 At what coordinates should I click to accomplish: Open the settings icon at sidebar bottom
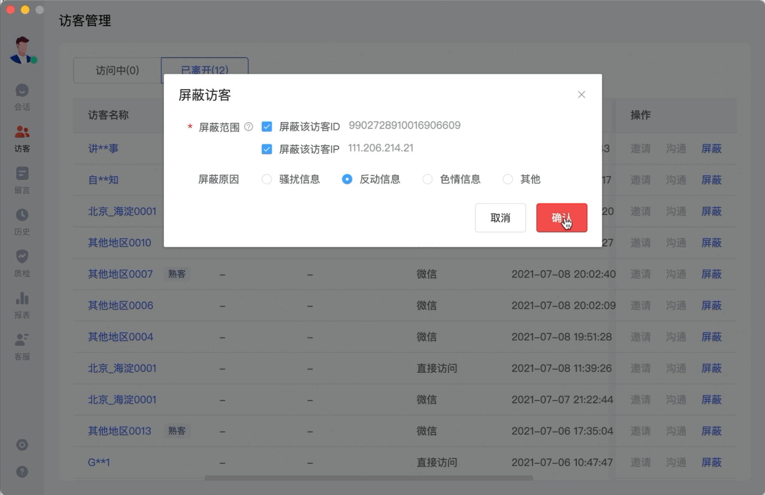[22, 445]
